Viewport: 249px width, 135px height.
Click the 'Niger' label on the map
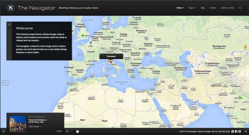coord(105,121)
